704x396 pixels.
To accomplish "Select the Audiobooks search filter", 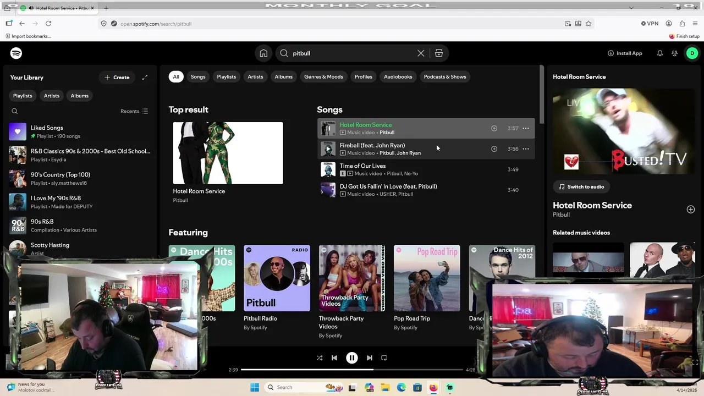I will pos(398,76).
